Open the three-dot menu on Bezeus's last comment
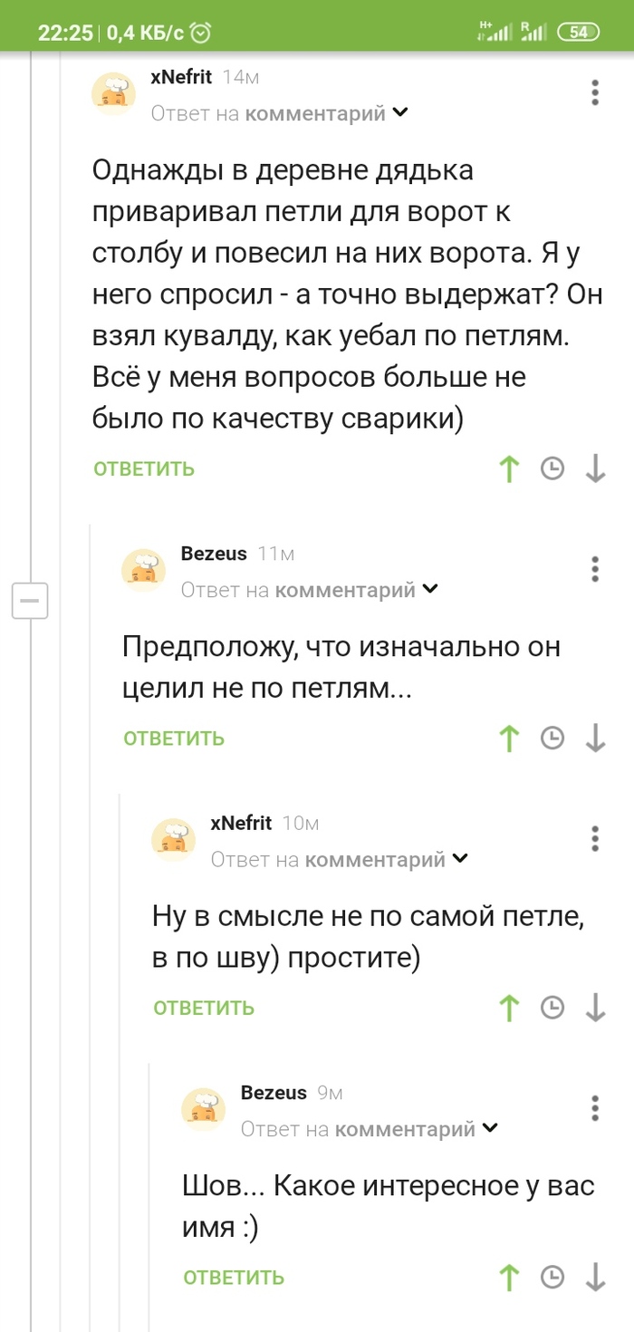This screenshot has width=634, height=1332. [x=595, y=1107]
